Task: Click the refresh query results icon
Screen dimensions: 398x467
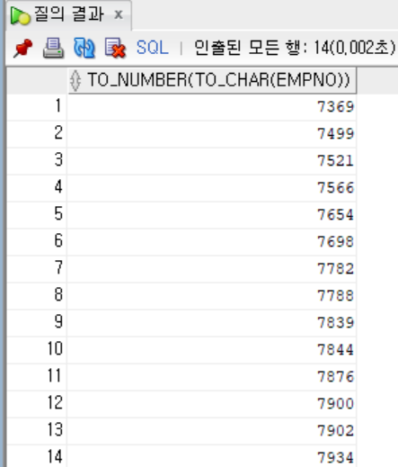Action: click(84, 48)
